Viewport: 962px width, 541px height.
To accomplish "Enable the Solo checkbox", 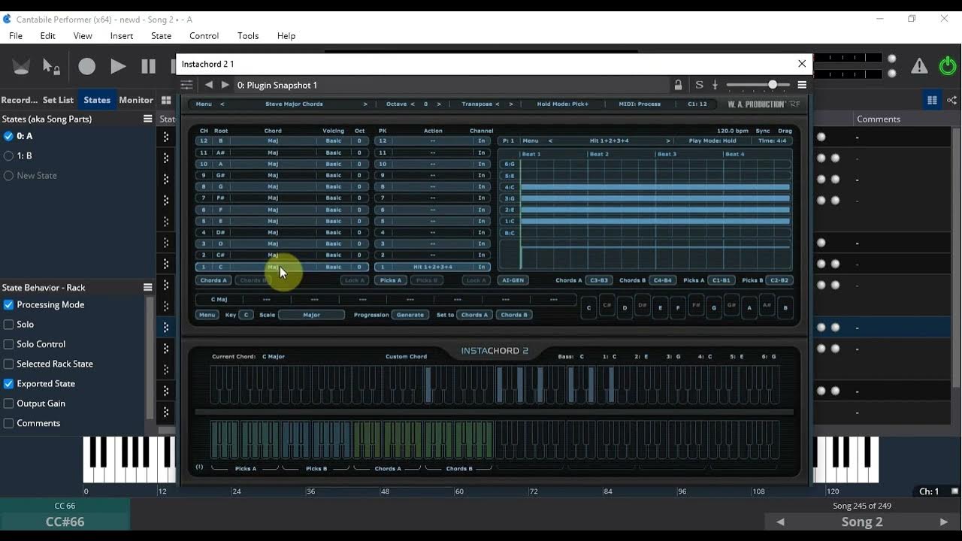I will 9,324.
